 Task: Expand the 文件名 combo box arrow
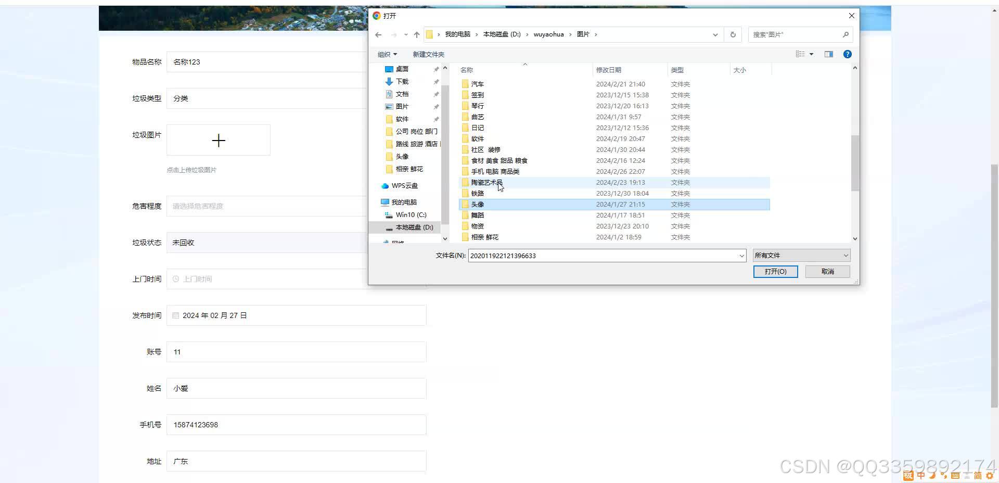coord(741,256)
